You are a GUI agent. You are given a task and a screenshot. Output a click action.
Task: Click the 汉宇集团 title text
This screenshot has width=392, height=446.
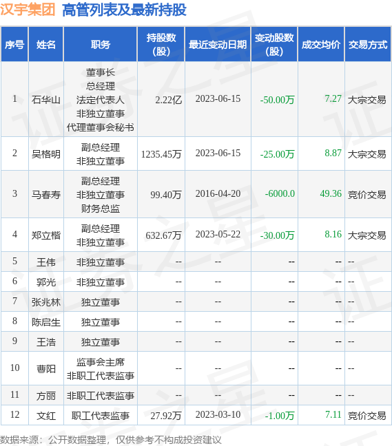pyautogui.click(x=28, y=10)
